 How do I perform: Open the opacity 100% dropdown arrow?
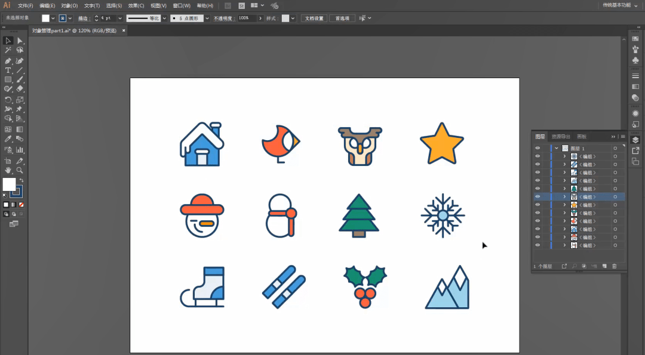click(x=260, y=18)
